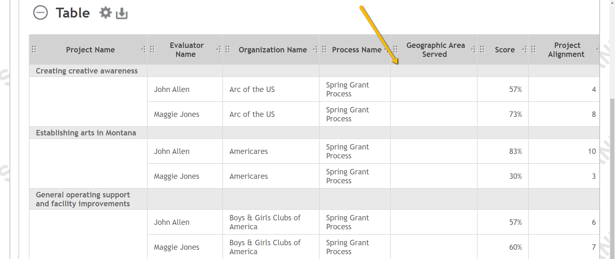The height and width of the screenshot is (259, 615).
Task: Click the Geographic Area Served resize handle
Action: [x=473, y=50]
